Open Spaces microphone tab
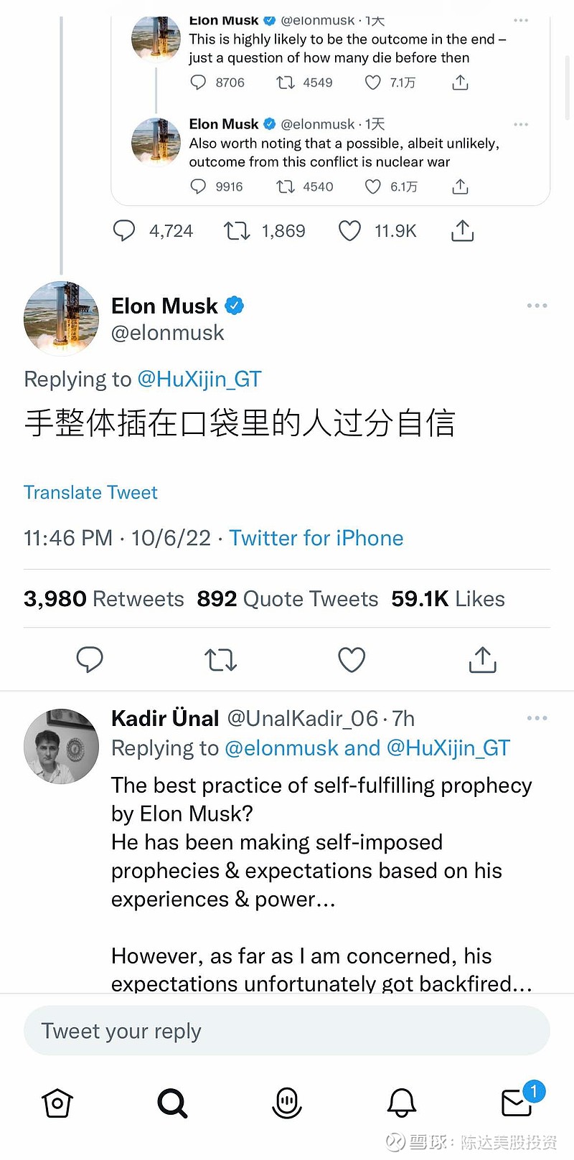This screenshot has height=1160, width=574. click(x=287, y=1103)
